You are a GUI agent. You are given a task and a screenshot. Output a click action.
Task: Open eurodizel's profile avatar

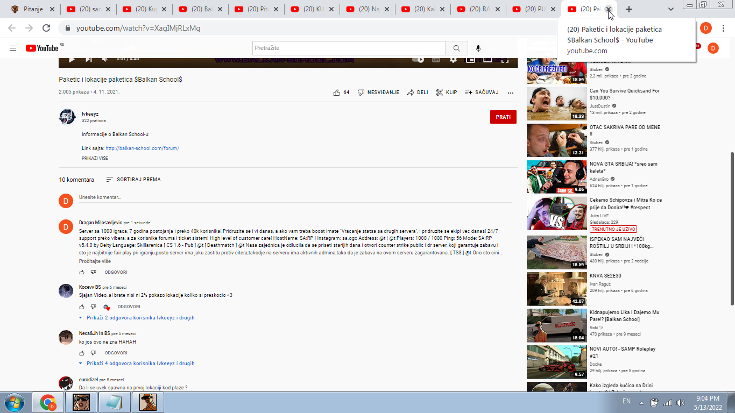click(x=66, y=383)
